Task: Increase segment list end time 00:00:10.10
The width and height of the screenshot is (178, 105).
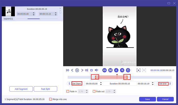Action: (x=56, y=13)
